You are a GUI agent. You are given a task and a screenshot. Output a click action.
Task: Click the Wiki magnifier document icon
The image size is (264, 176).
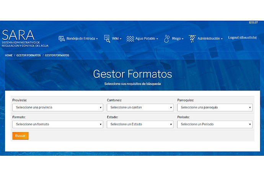(x=107, y=39)
